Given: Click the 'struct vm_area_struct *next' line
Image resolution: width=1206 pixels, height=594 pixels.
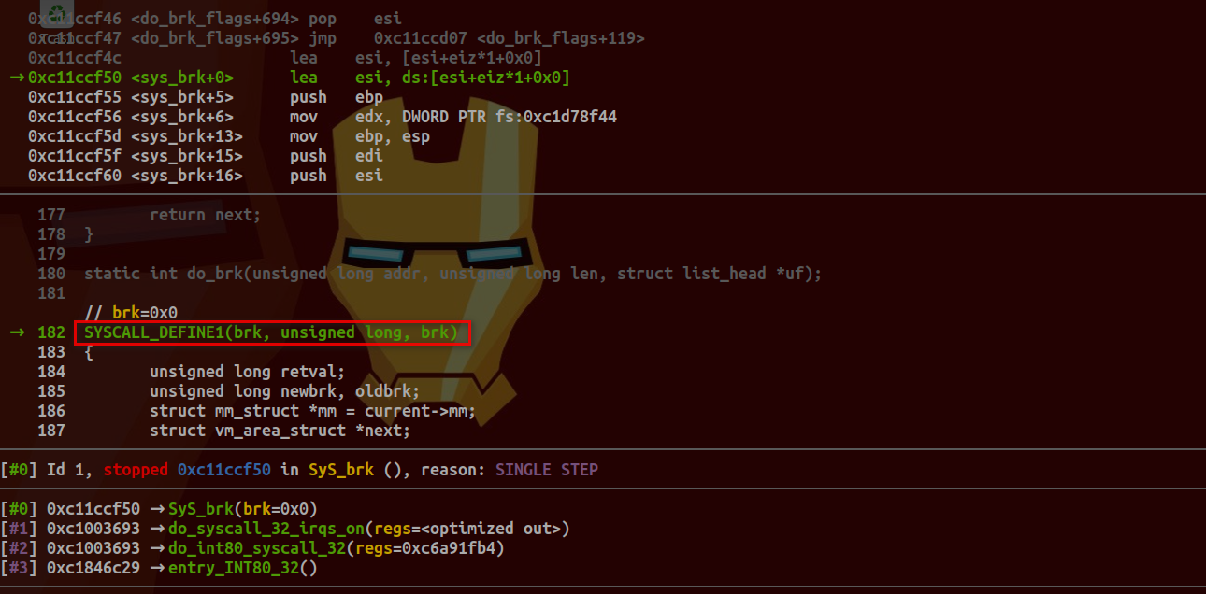Looking at the screenshot, I should [280, 431].
